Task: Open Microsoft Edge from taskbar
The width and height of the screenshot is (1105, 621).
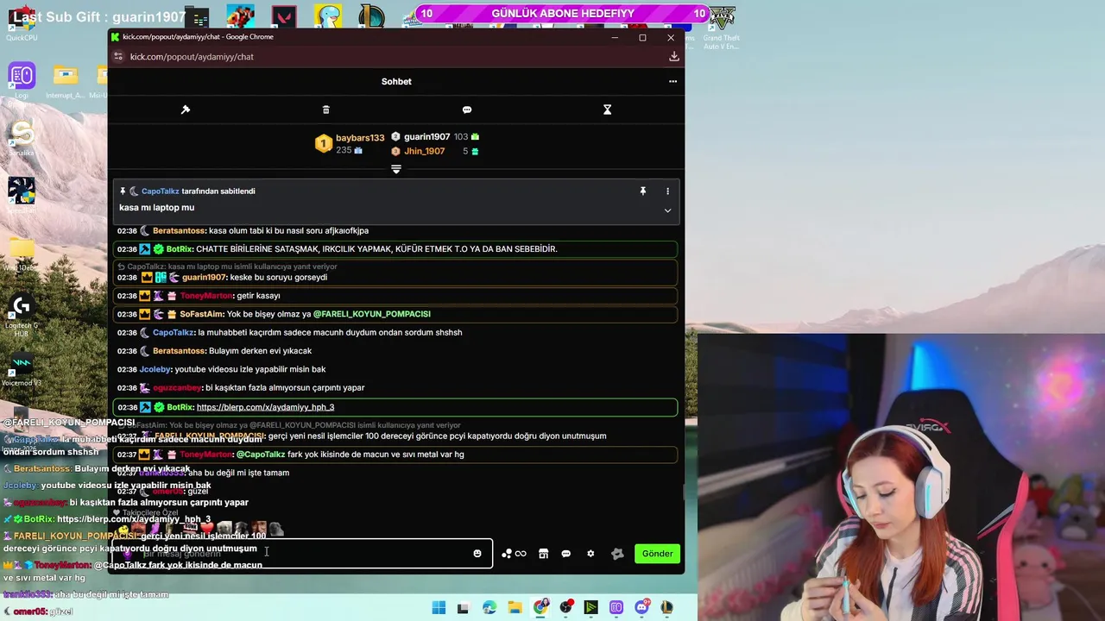Action: click(x=489, y=608)
